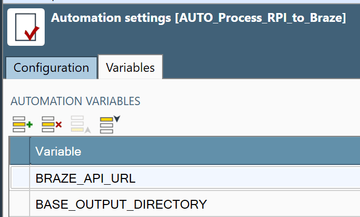The height and width of the screenshot is (217, 360).
Task: Click the Automation settings title text
Action: [x=111, y=18]
